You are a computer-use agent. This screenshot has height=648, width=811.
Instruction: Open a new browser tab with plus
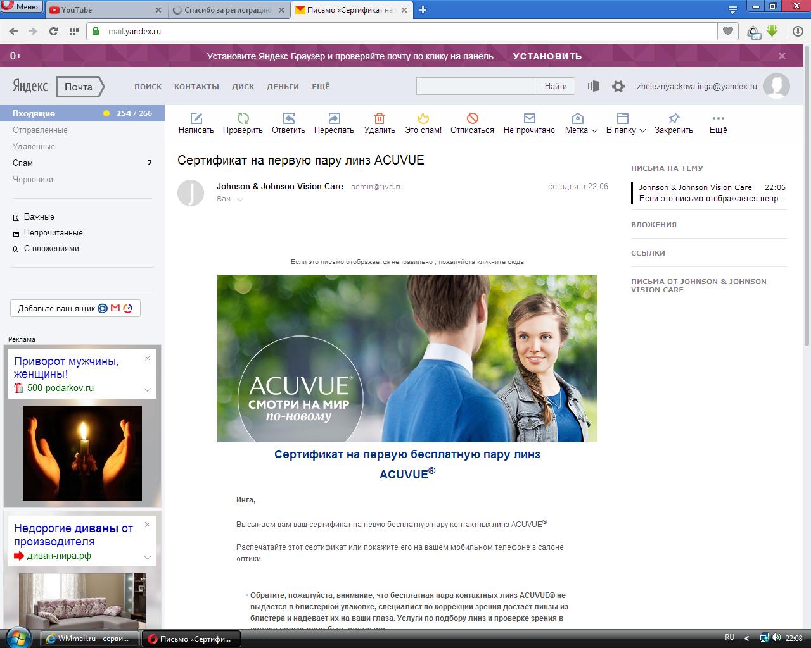pos(423,9)
